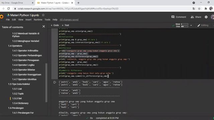Click the Google Drive file icon beside title
The width and height of the screenshot is (214, 120).
click(x=8, y=15)
